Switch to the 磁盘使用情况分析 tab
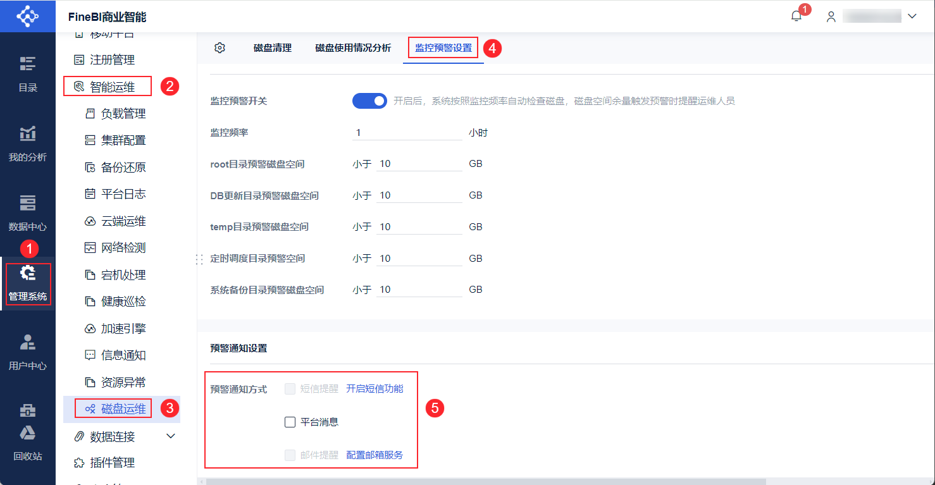The height and width of the screenshot is (485, 935). [353, 48]
